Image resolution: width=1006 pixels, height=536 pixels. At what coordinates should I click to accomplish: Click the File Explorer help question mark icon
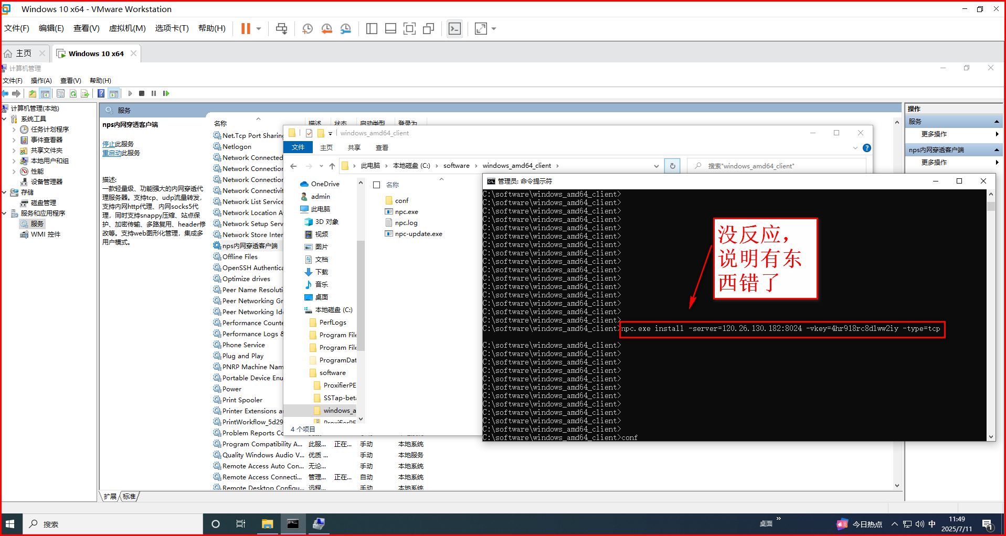coord(867,148)
